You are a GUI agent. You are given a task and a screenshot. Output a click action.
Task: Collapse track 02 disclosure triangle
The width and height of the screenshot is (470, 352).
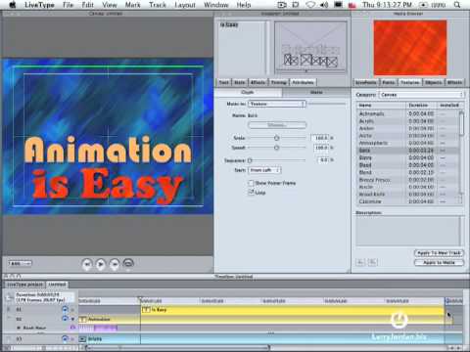pos(72,319)
